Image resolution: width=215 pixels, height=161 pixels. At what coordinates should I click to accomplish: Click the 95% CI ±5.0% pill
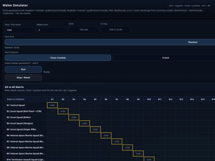point(116,30)
